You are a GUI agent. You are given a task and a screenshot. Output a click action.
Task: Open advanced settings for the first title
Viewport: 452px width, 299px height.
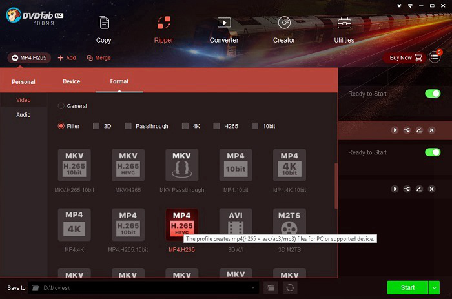(407, 130)
